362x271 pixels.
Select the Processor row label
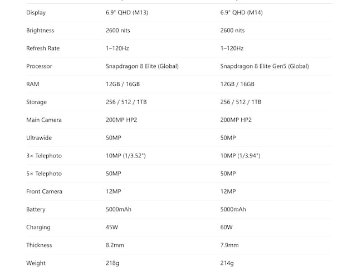point(39,66)
